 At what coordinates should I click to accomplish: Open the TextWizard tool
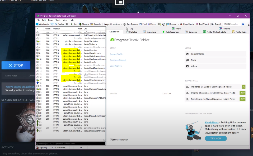202,24
